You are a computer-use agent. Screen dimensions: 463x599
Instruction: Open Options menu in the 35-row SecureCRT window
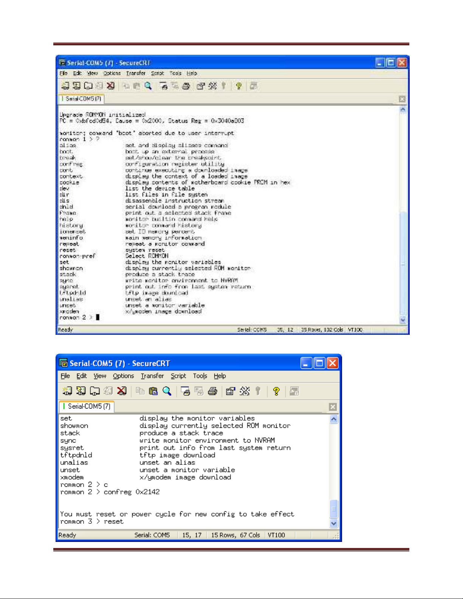(x=112, y=73)
